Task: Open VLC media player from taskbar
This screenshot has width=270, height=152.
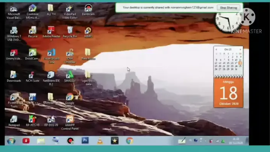Action: 100,141
